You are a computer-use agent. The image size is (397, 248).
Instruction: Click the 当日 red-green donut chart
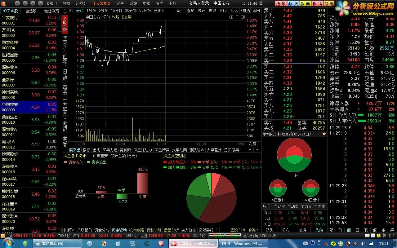(x=294, y=155)
